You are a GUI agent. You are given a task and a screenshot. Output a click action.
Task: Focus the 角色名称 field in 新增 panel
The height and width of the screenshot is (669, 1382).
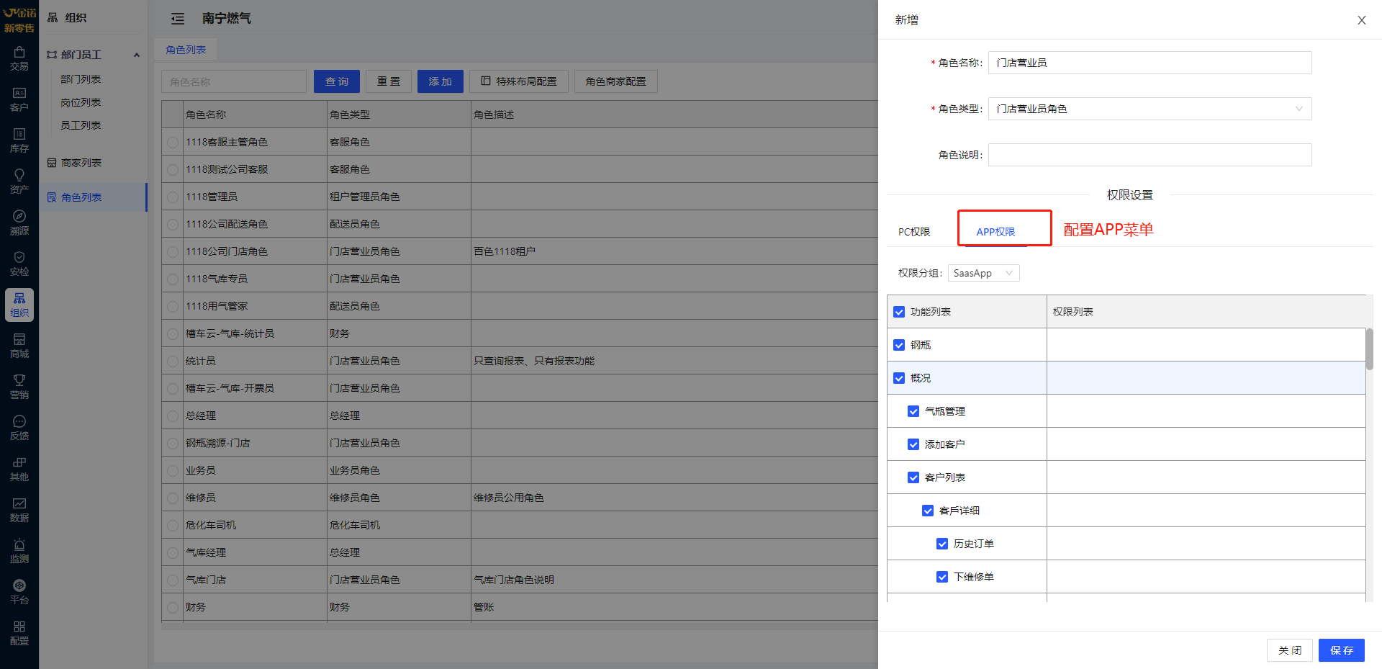[x=1150, y=63]
